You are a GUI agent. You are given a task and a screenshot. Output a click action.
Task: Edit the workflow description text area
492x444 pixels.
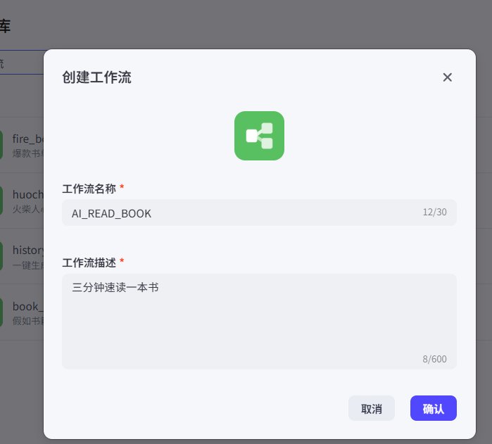point(259,322)
